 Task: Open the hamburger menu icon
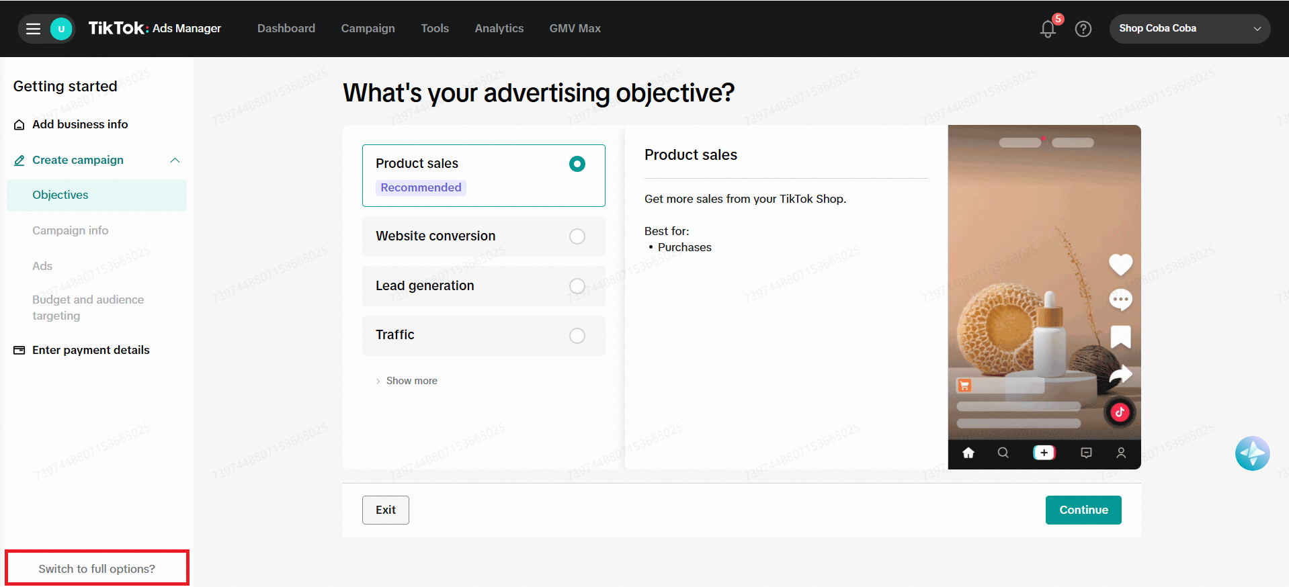tap(33, 29)
